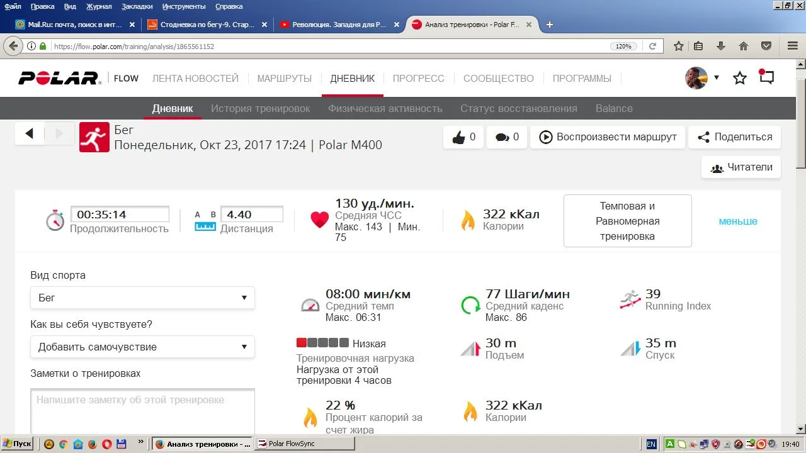The image size is (806, 453).
Task: Click the next training right arrow
Action: [60, 133]
